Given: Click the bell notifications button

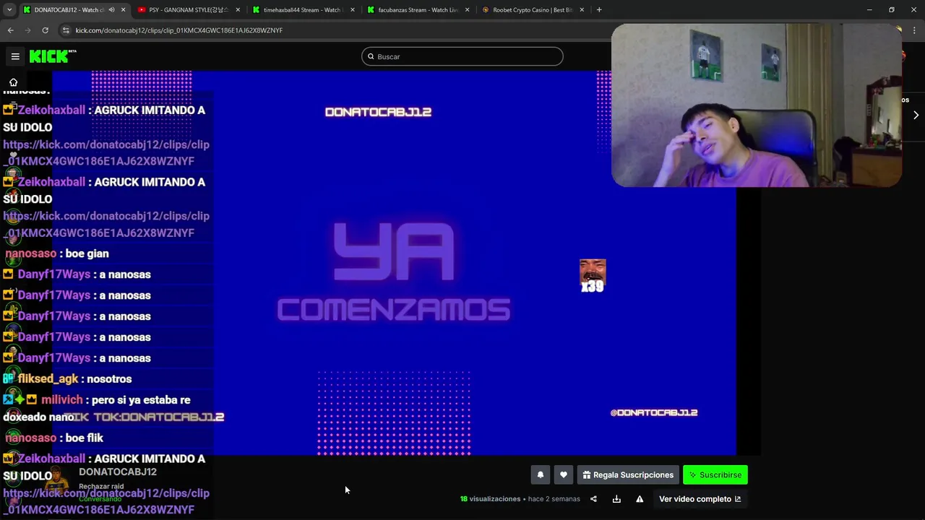Looking at the screenshot, I should coord(540,474).
